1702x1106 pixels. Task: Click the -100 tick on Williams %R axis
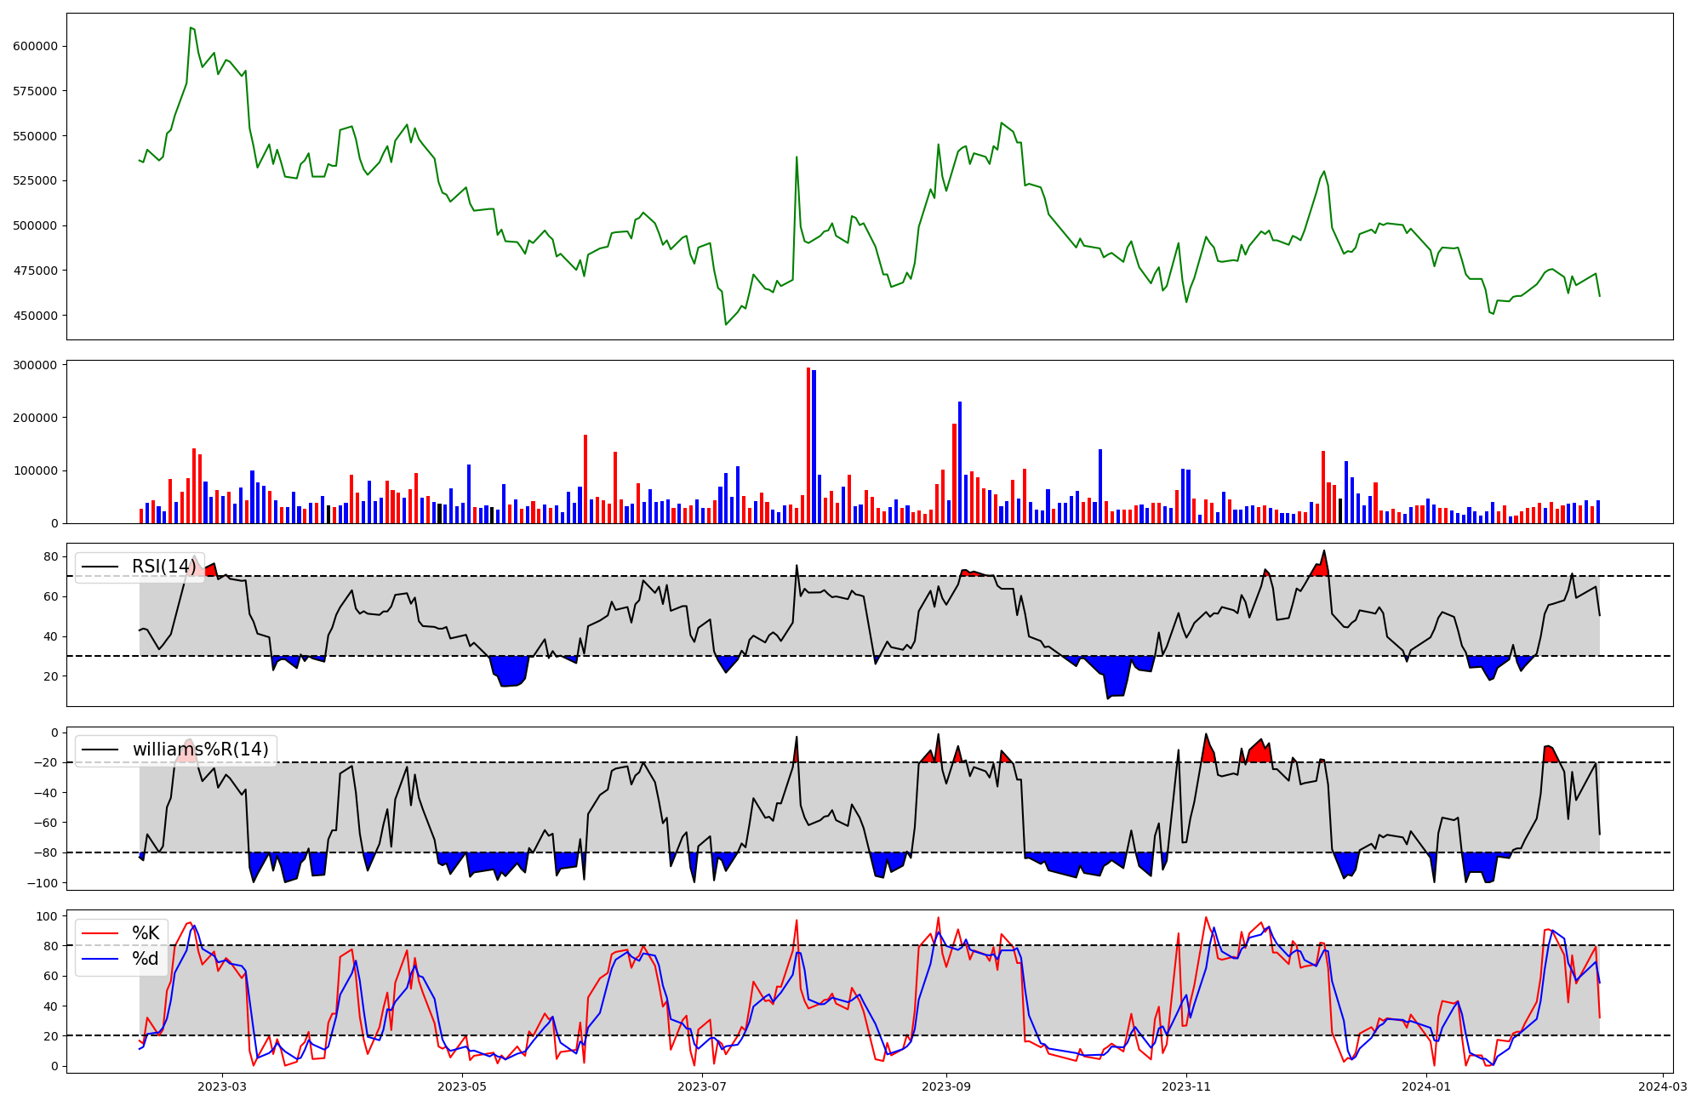pos(43,883)
